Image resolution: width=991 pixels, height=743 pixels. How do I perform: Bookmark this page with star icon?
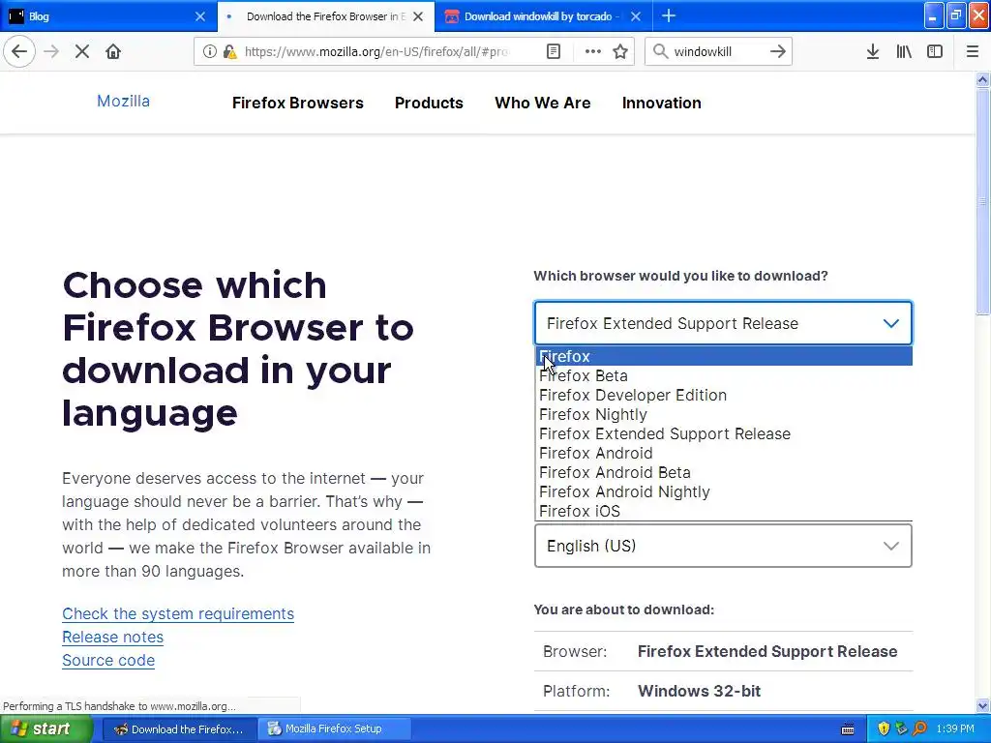pyautogui.click(x=620, y=52)
